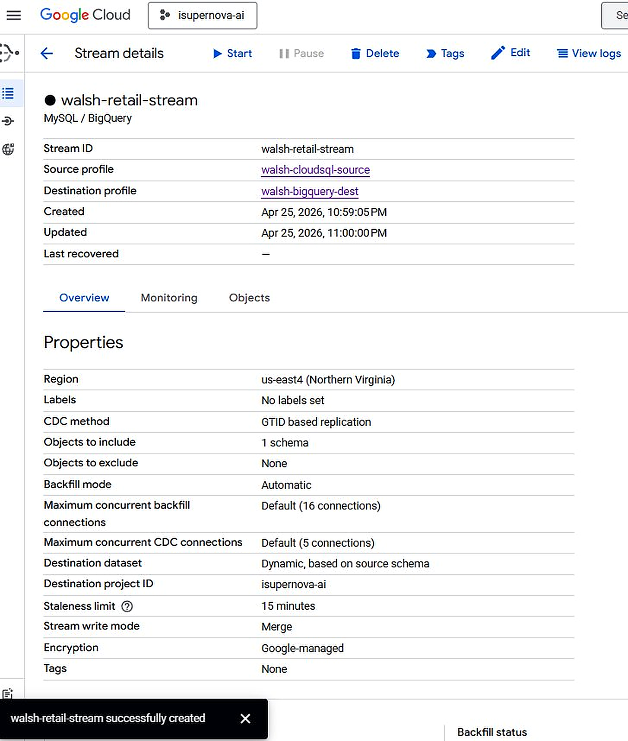Click the Backfill mode value Automatic
Image resolution: width=628 pixels, height=741 pixels.
coord(286,485)
